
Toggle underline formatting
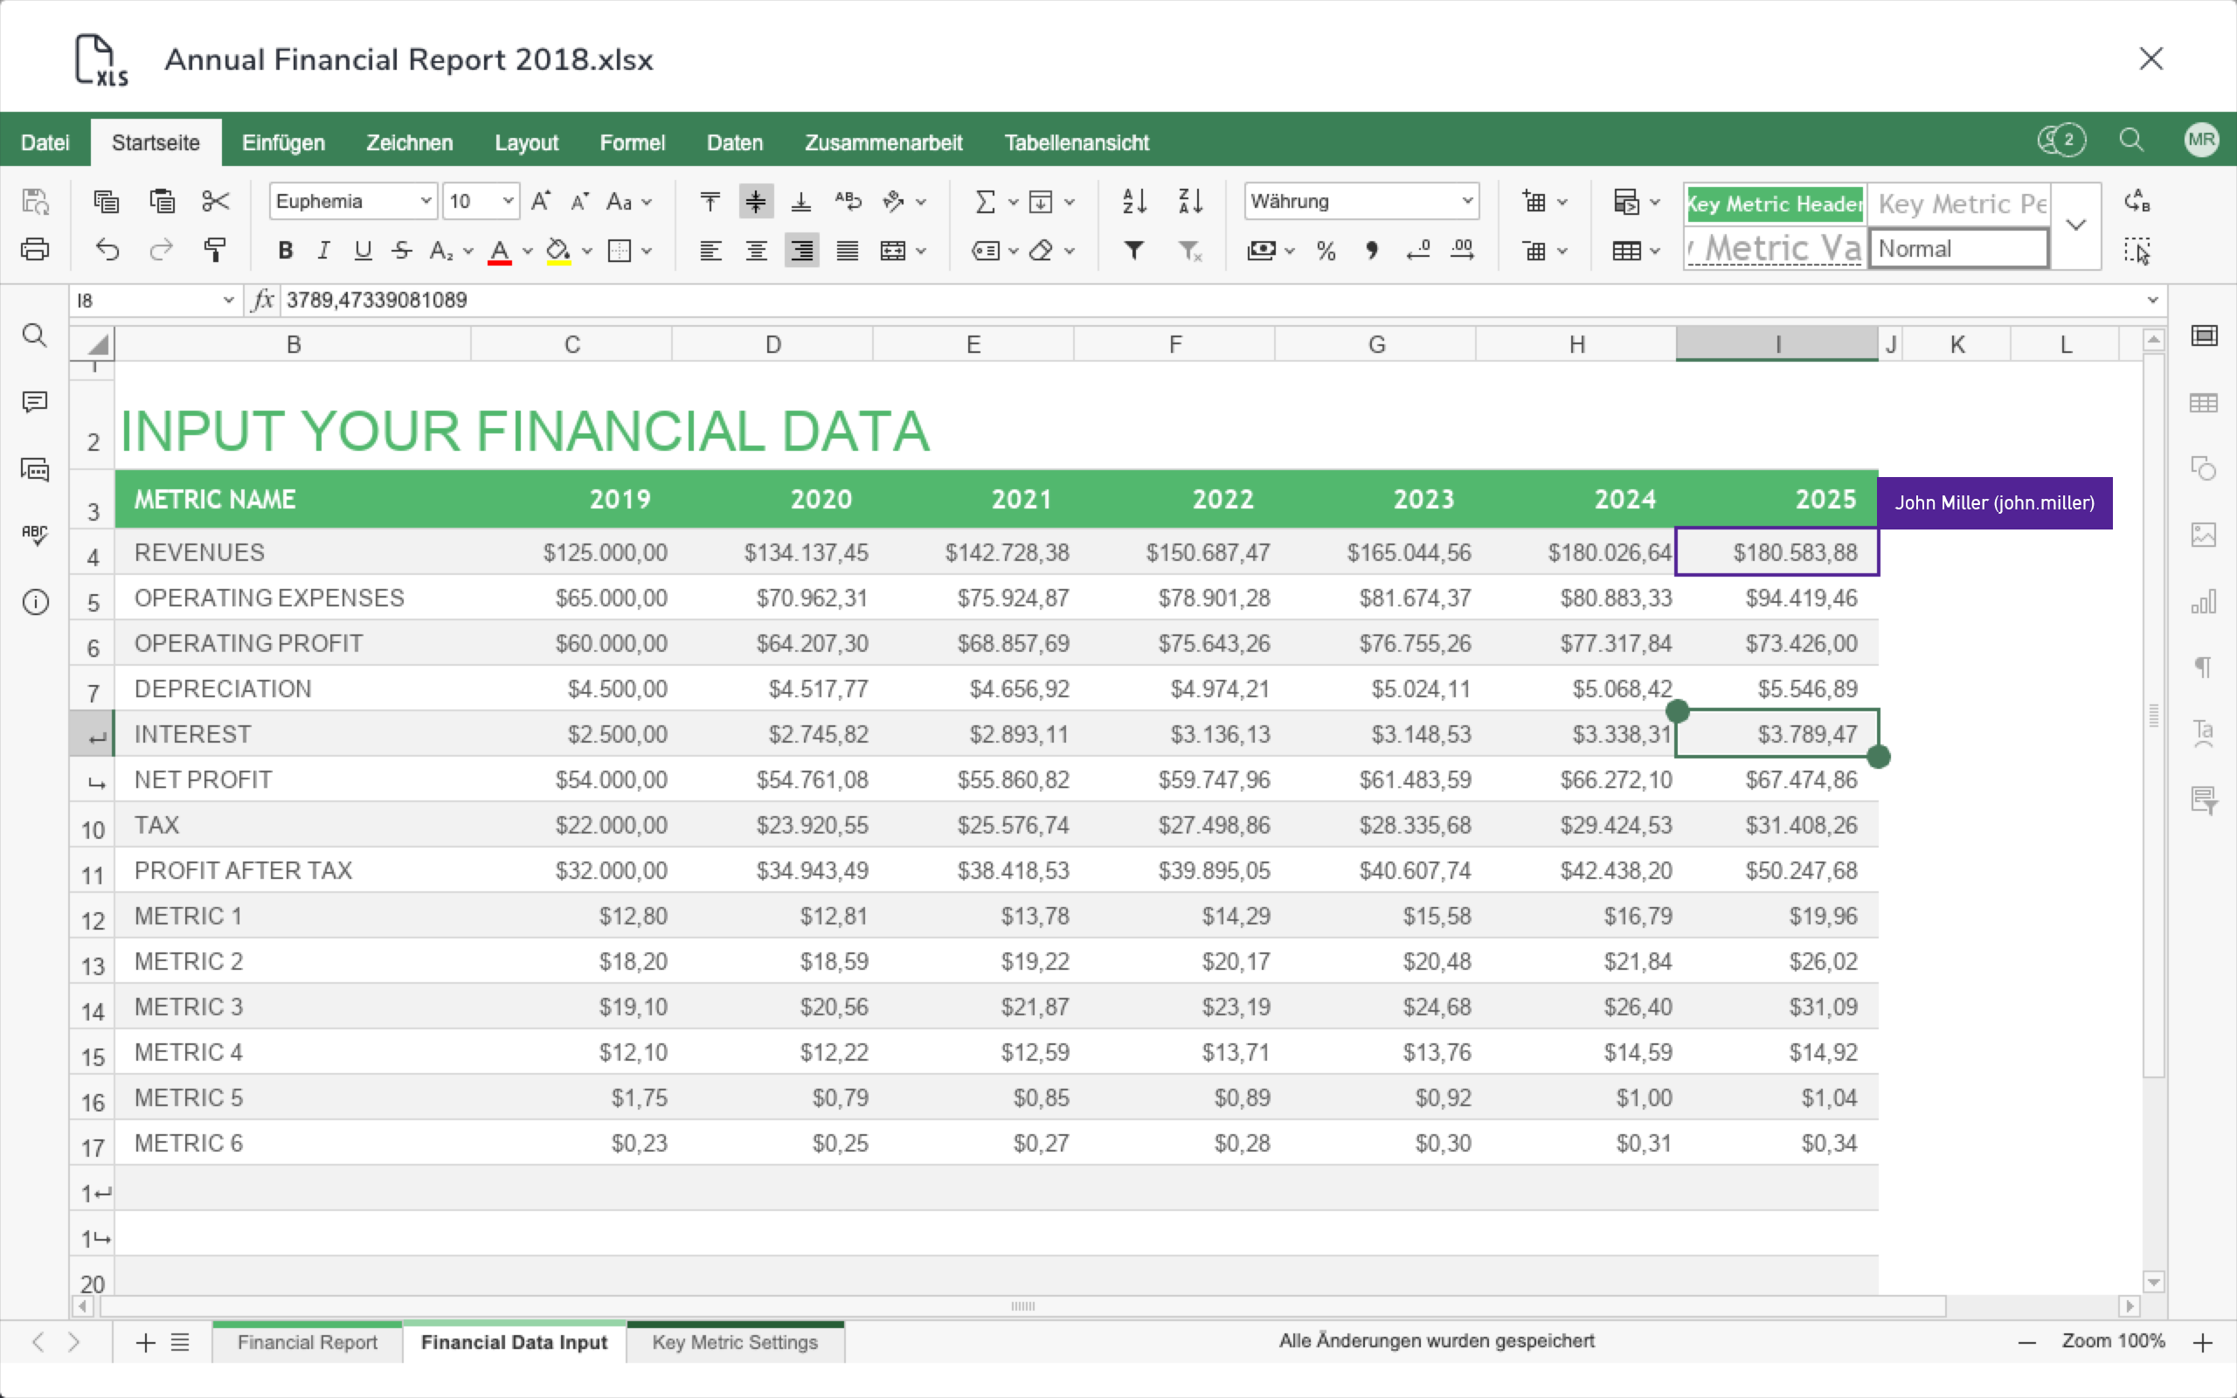(x=363, y=251)
